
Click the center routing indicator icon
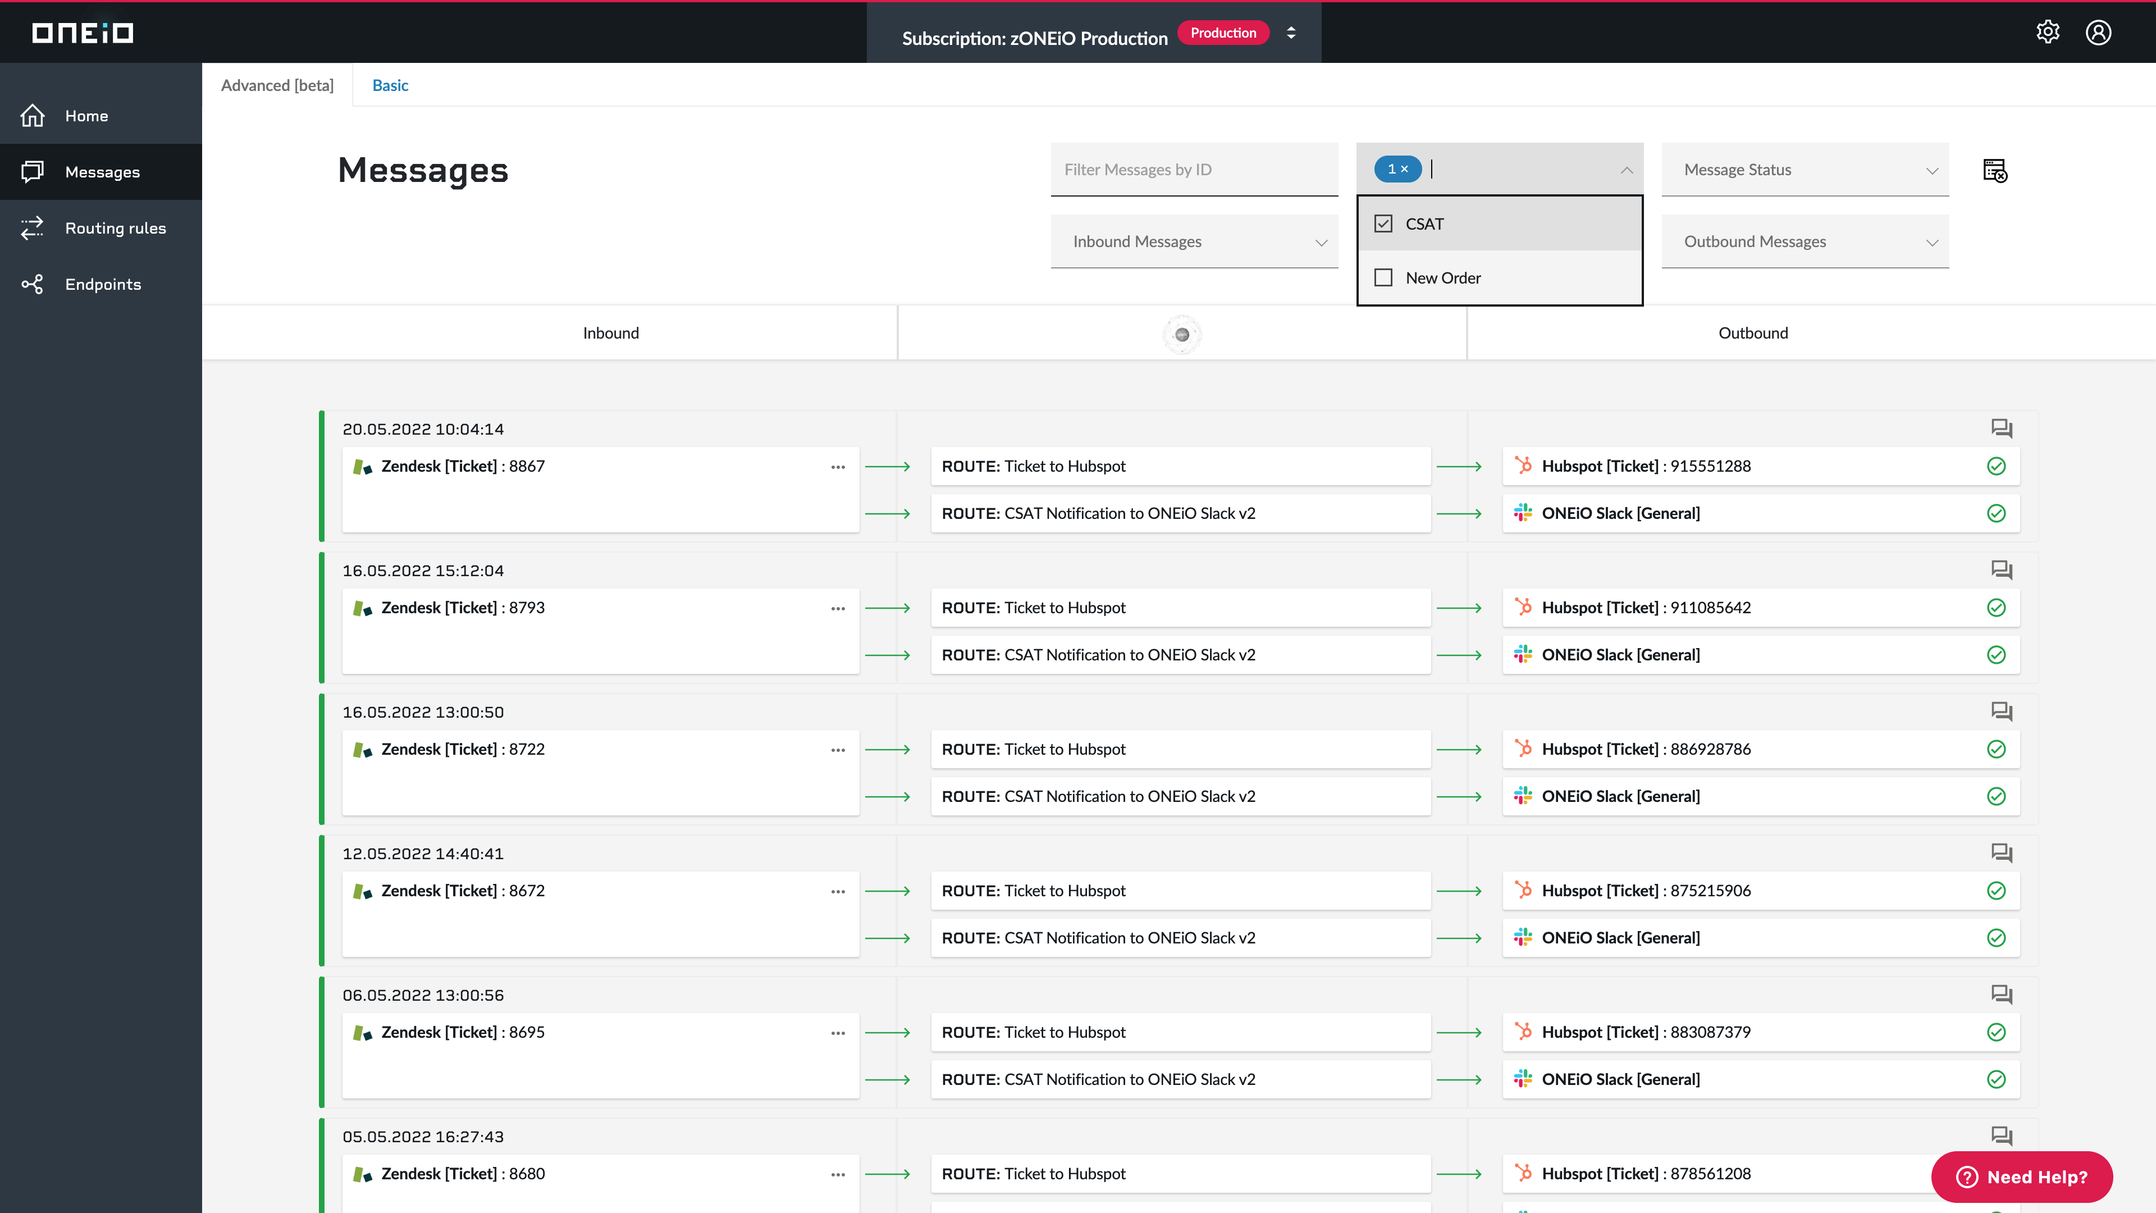click(1182, 334)
